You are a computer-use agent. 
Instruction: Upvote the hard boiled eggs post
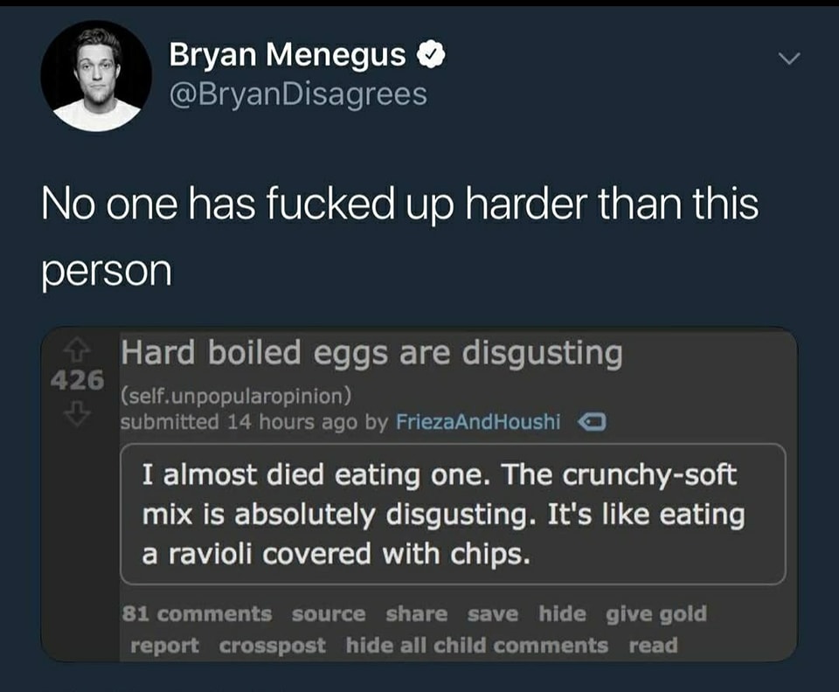pyautogui.click(x=79, y=349)
